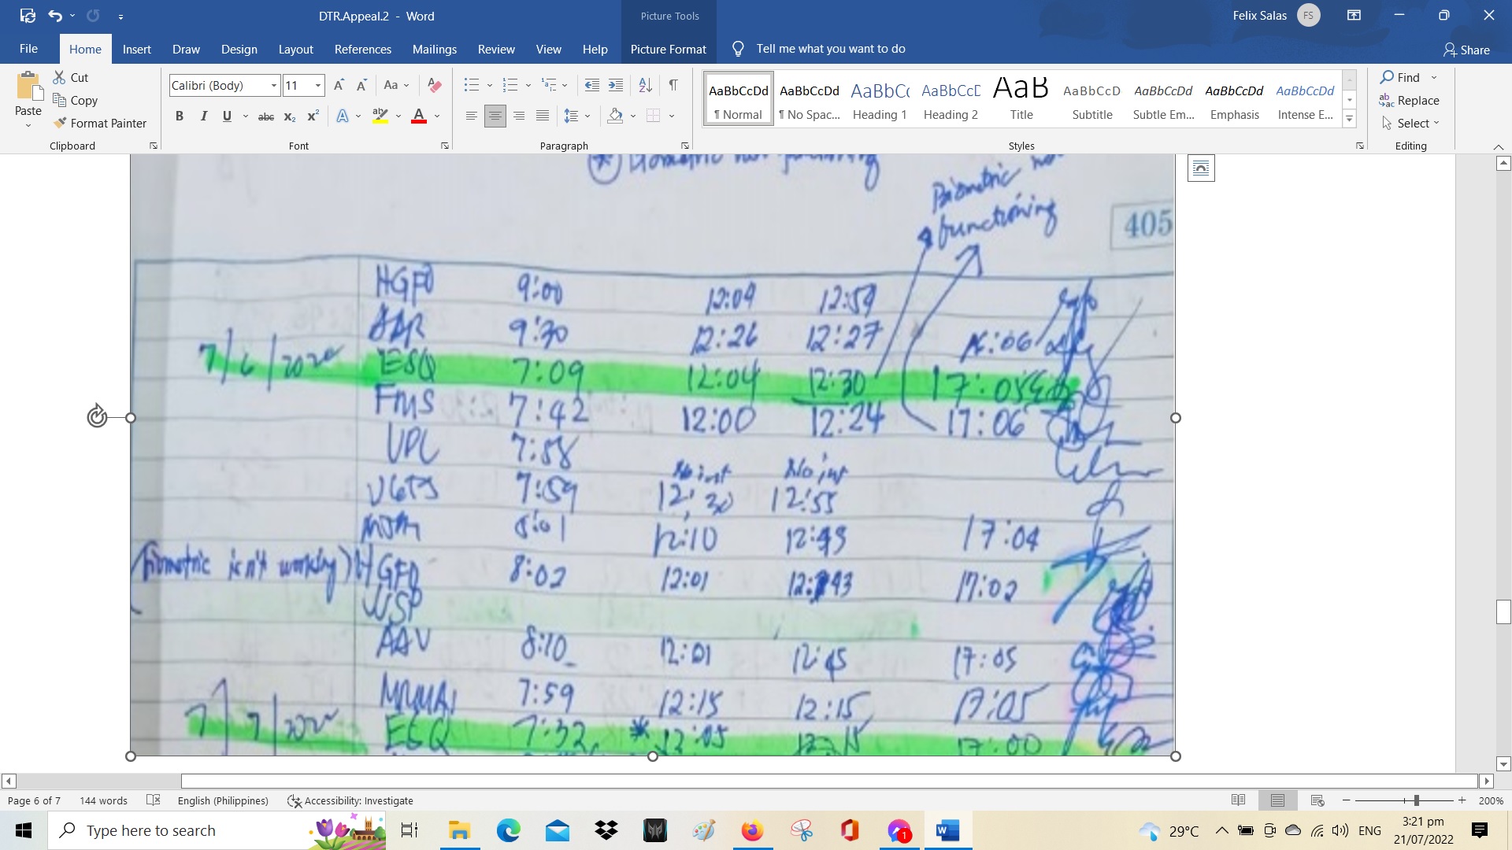Show paragraph marks with pilcrow icon
Viewport: 1512px width, 850px height.
(x=673, y=85)
